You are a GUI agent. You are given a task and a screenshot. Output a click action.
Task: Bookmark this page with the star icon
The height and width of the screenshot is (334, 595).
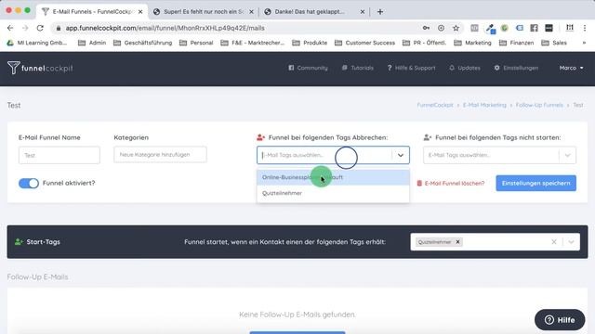tap(456, 28)
